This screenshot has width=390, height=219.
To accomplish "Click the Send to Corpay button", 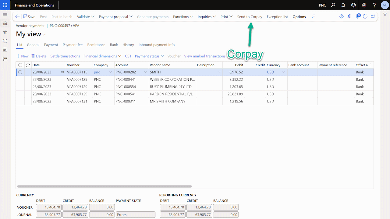I will pyautogui.click(x=250, y=17).
